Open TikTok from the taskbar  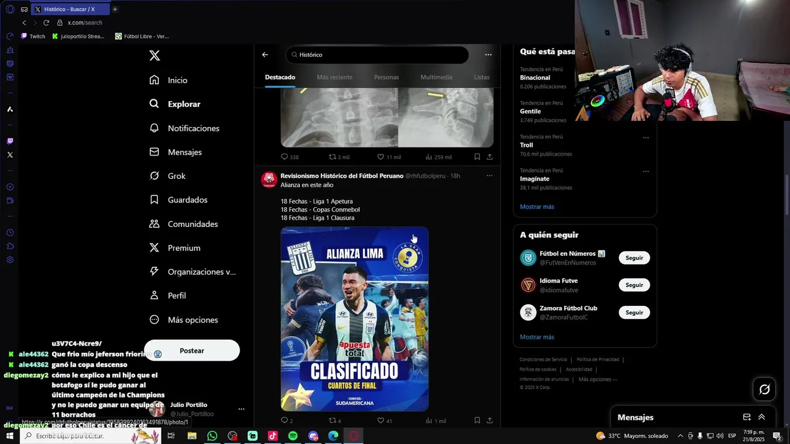click(x=272, y=436)
